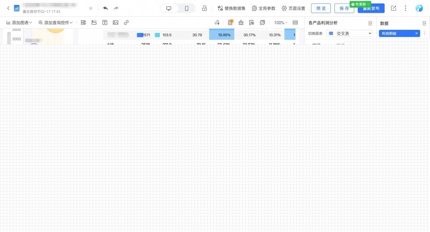Screen dimensions: 430x232
Task: Insert an image component
Action: pyautogui.click(x=115, y=23)
